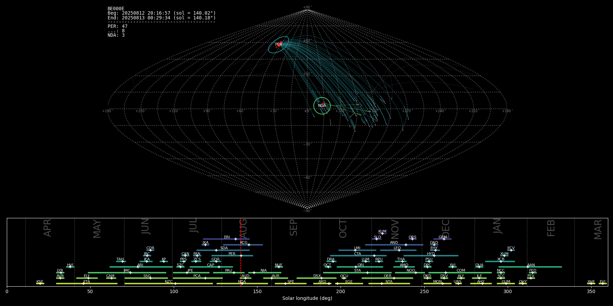Click the PER radiant label in the sky map
Image resolution: width=613 pixels, height=306 pixels.
click(279, 45)
